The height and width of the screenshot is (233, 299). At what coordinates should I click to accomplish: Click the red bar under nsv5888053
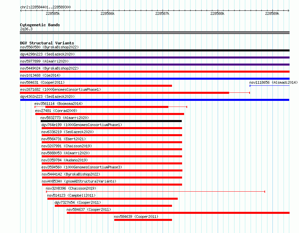pyautogui.click(x=112, y=156)
